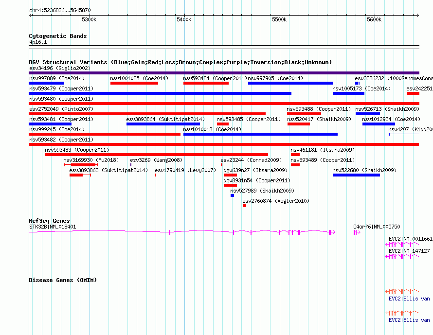The height and width of the screenshot is (335, 433).
Task: Click the dgv8931n54 (Cooper2011) label
Action: [257, 180]
